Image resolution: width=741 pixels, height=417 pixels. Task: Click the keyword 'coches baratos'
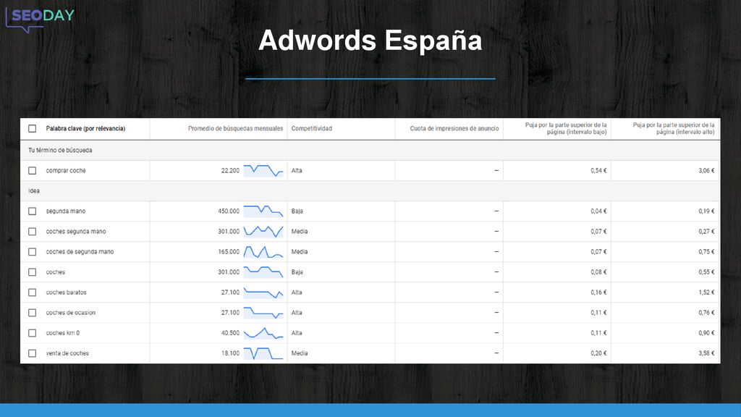point(66,292)
